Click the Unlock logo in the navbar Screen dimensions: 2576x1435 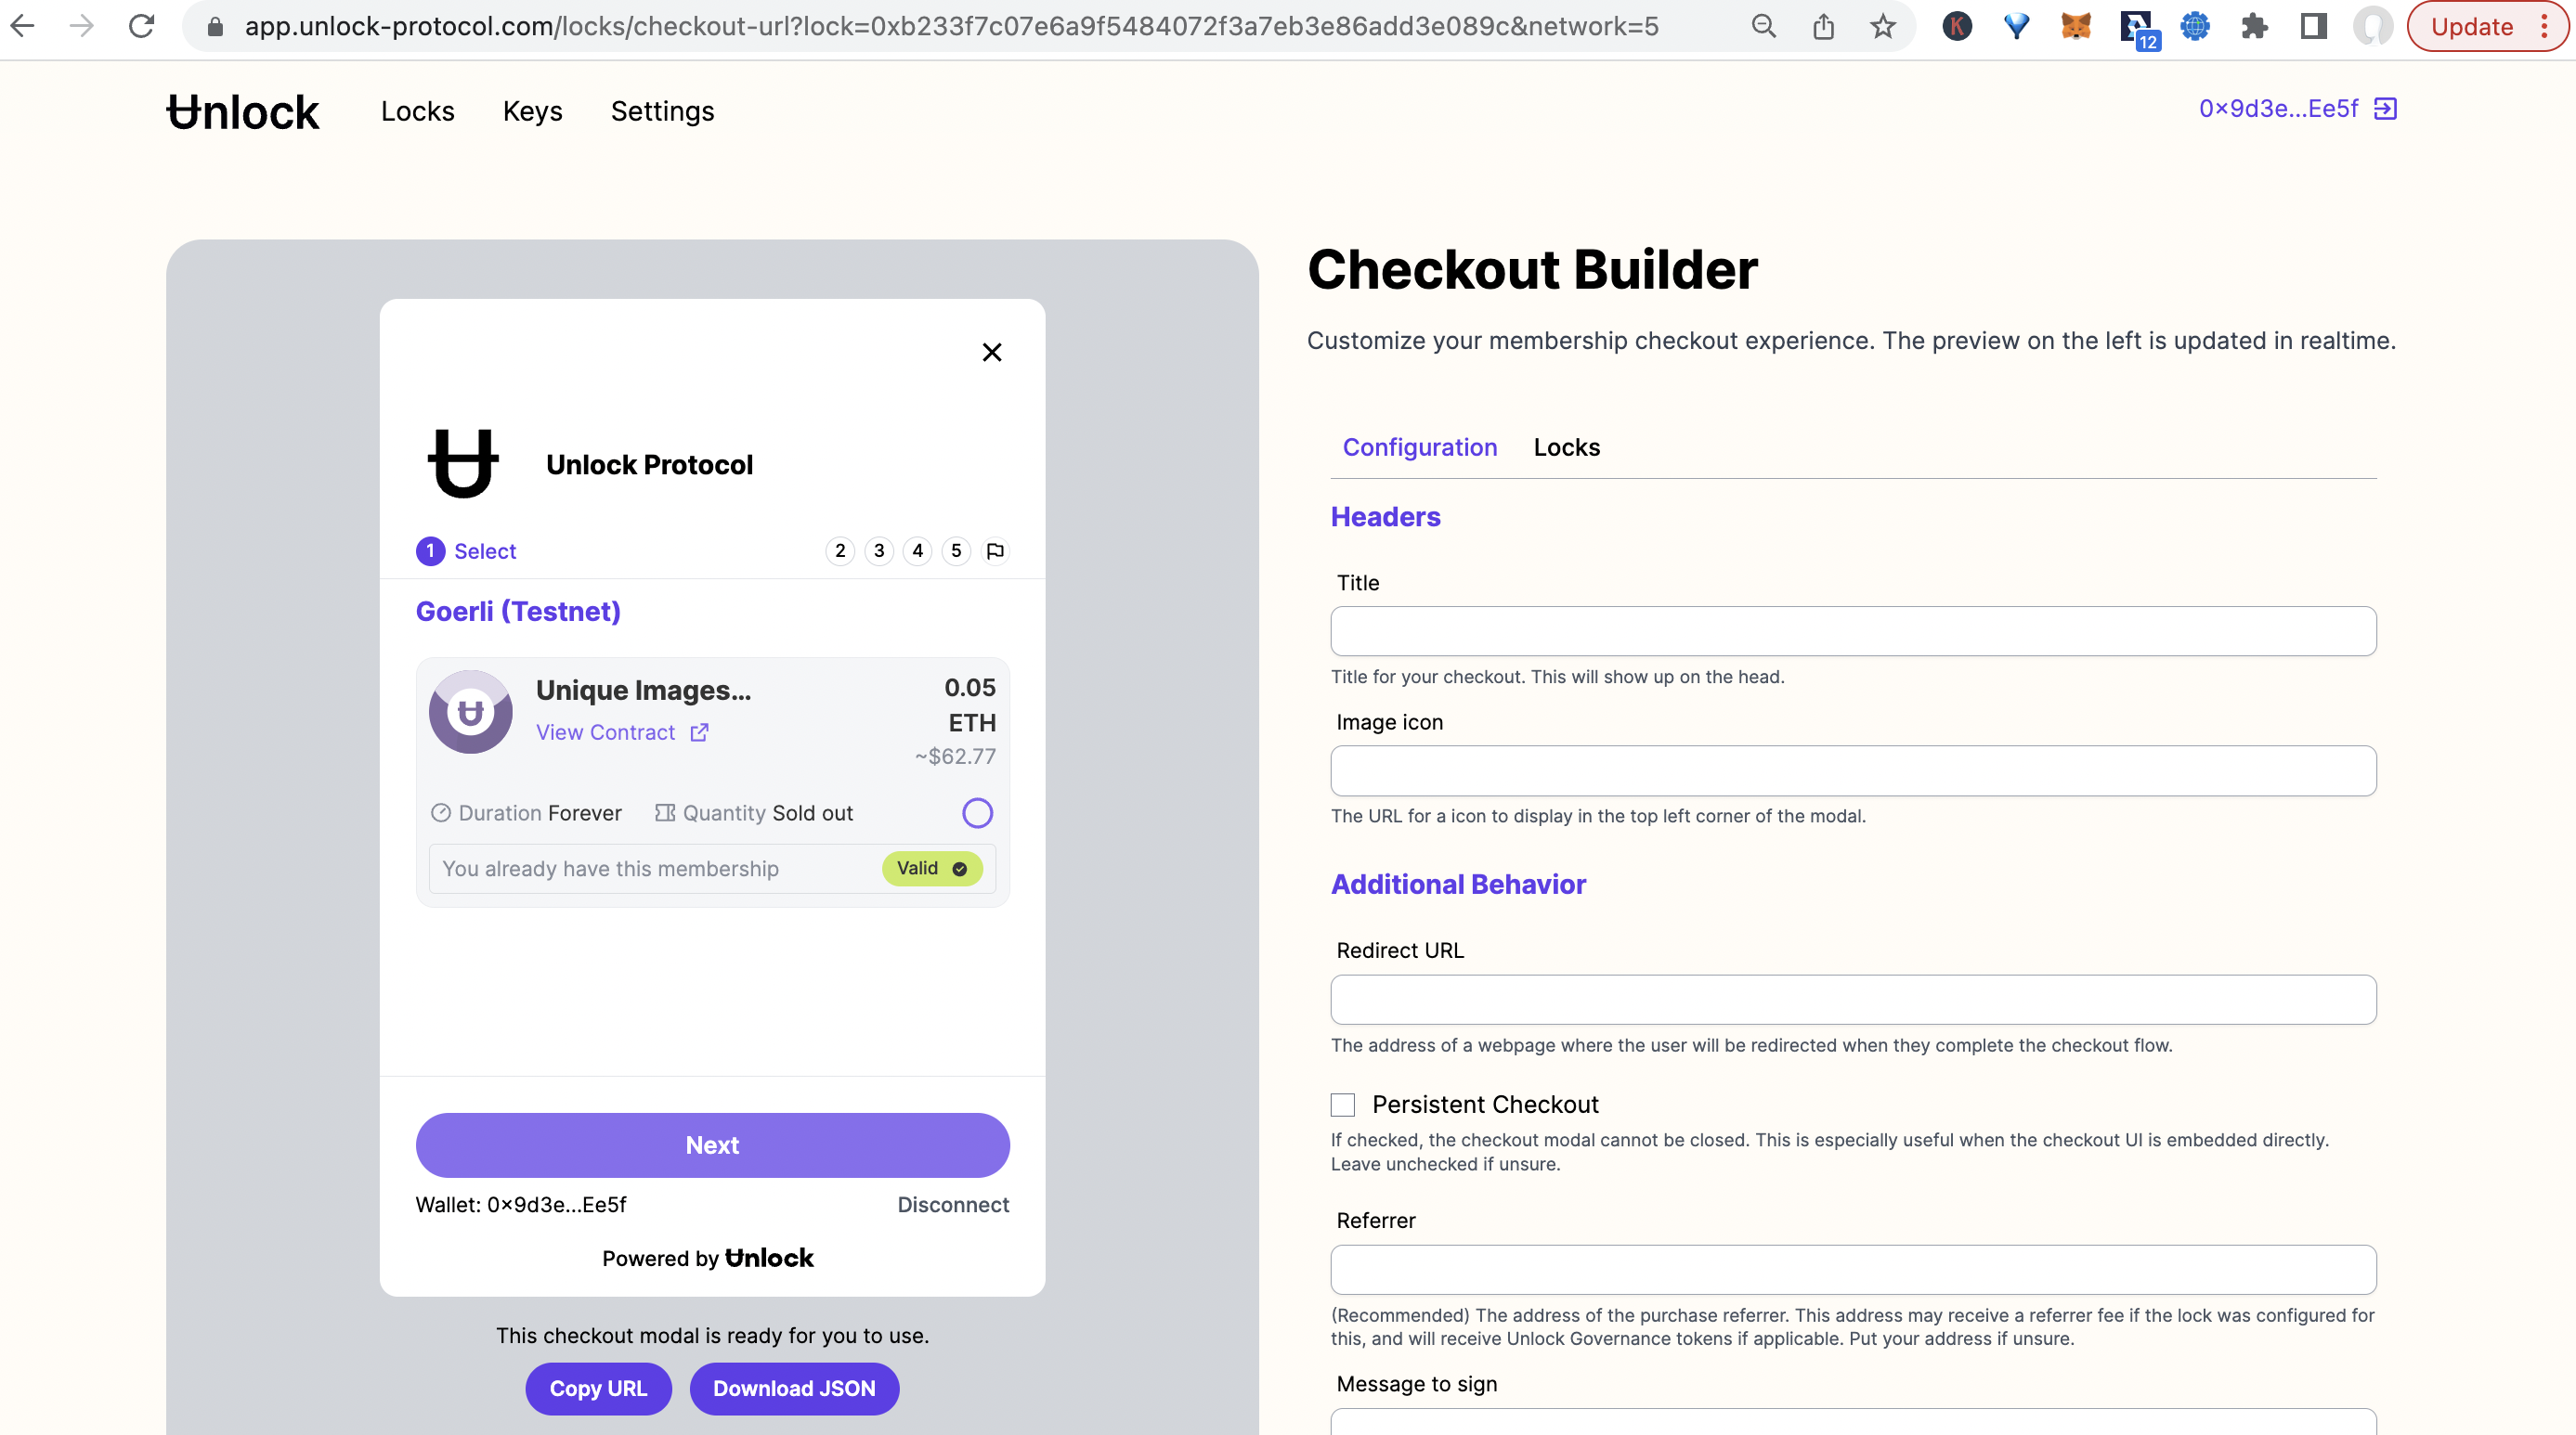[x=242, y=111]
